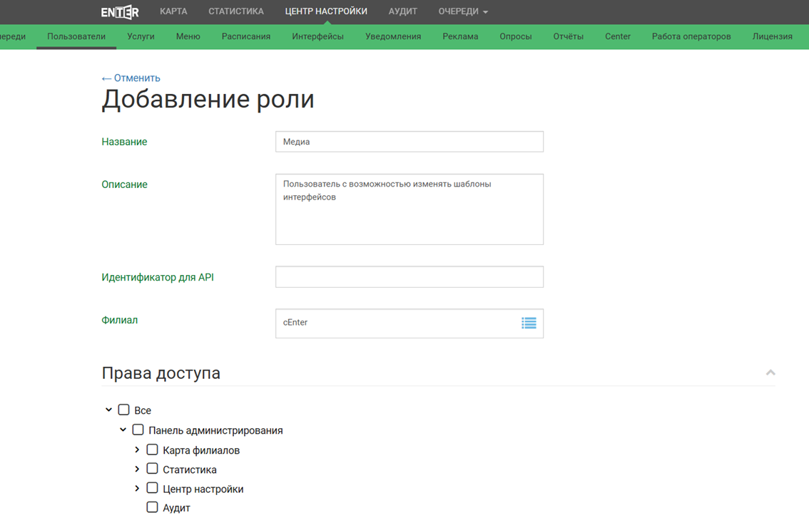
Task: Open the Аудит top menu link
Action: coord(402,11)
